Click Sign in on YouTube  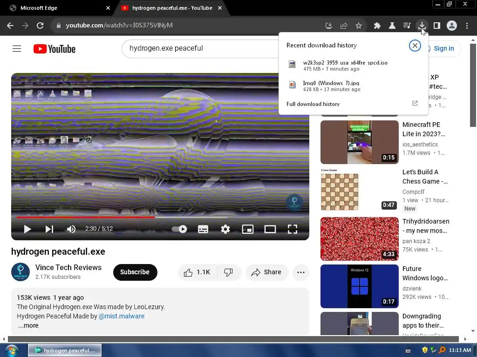pyautogui.click(x=443, y=48)
